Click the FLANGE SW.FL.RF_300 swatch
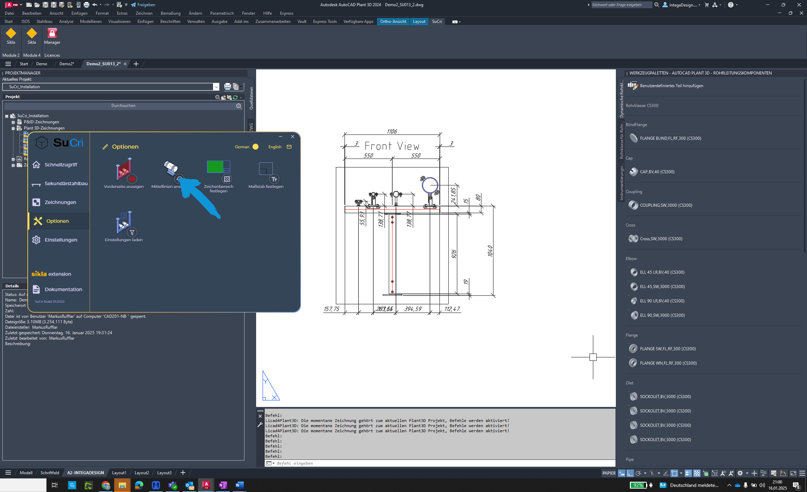Screen dimensions: 807x492 click(x=633, y=348)
